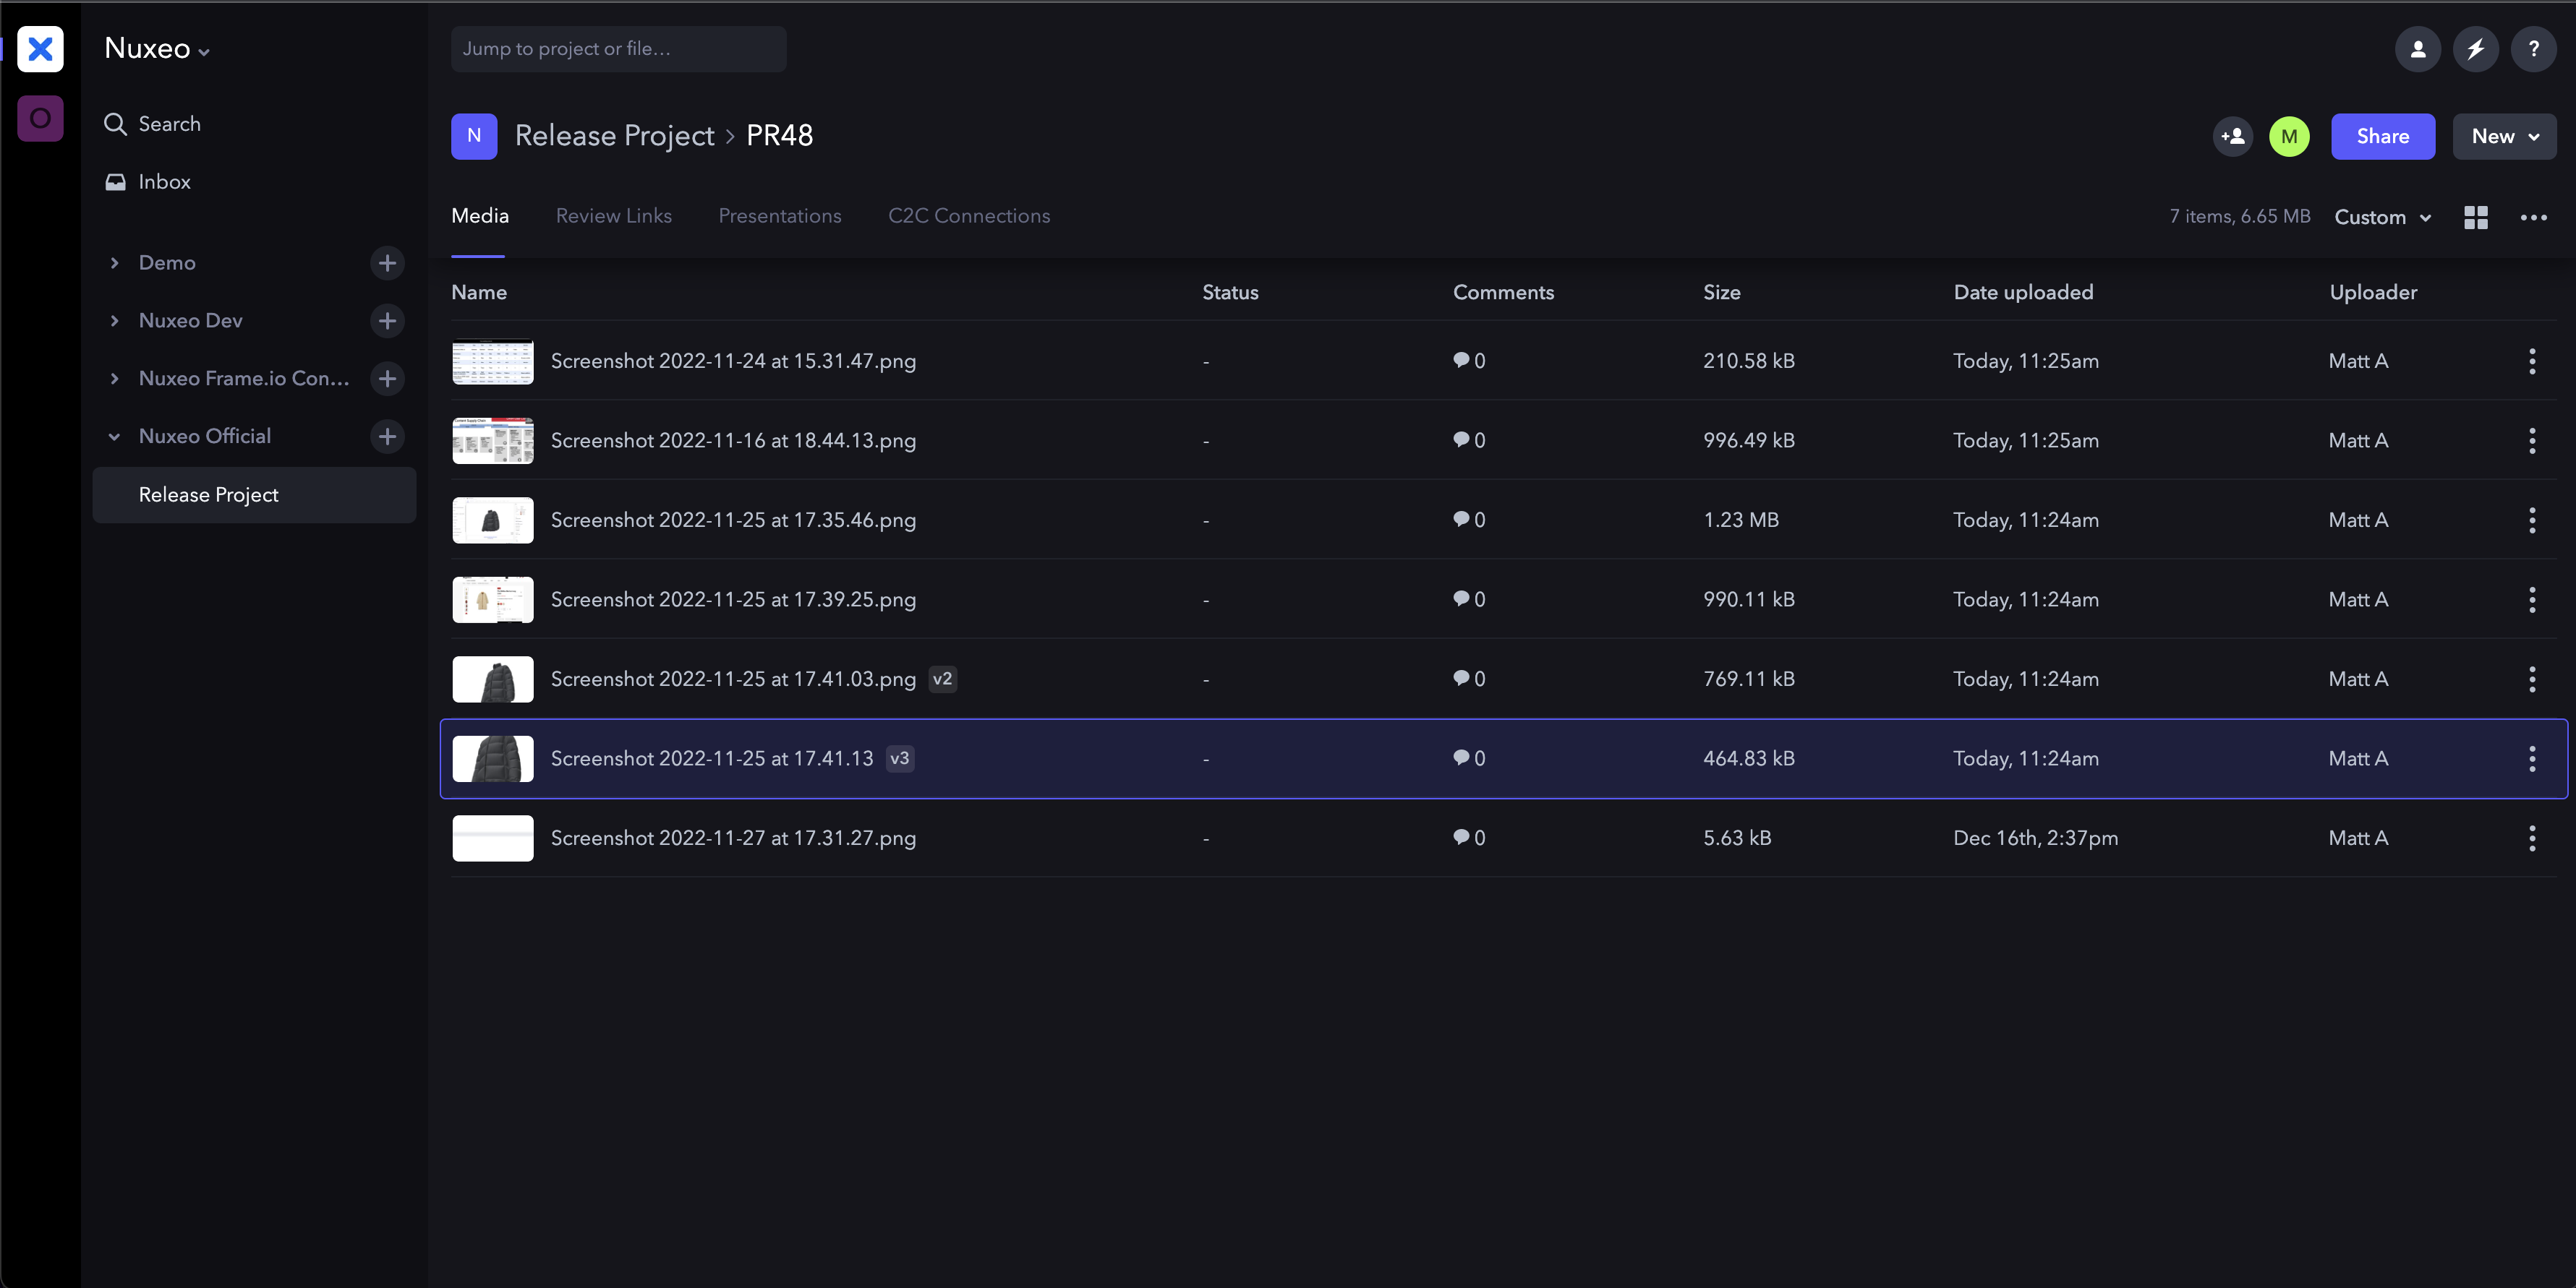Open the lightning bolt activity icon
2576x1288 pixels.
coord(2475,49)
